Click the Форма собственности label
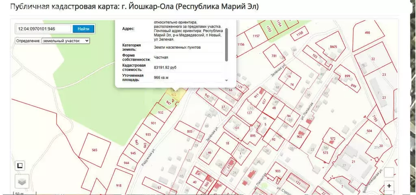 coord(136,57)
